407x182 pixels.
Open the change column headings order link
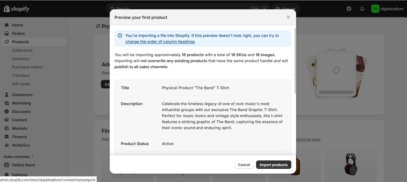[160, 41]
